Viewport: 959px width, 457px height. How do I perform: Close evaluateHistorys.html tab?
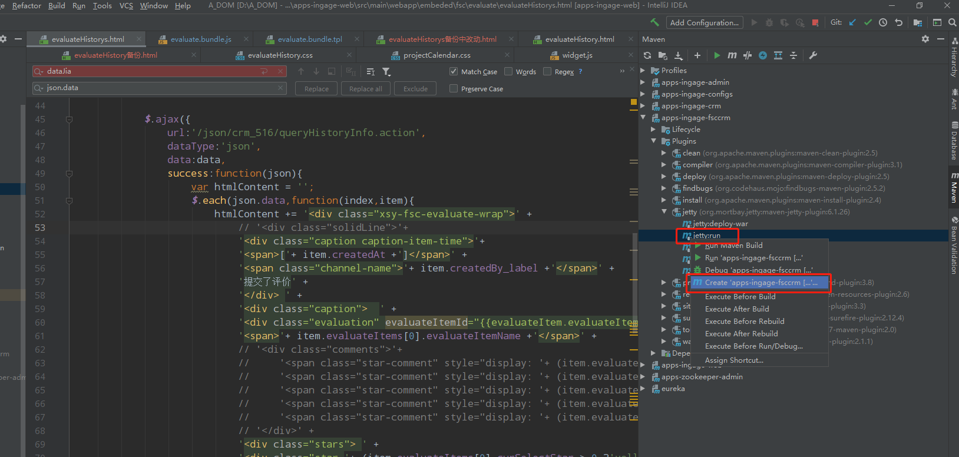click(139, 39)
